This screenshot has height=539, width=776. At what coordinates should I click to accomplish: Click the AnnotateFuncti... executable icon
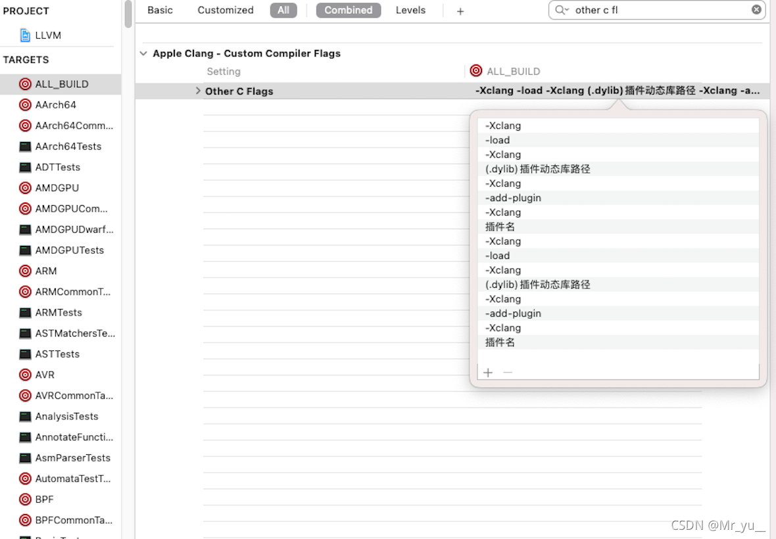tap(25, 437)
